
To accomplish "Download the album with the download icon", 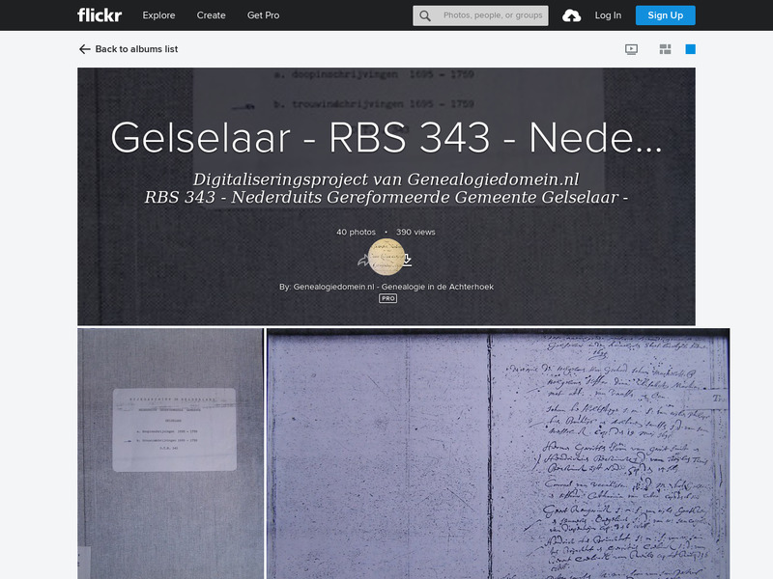I will point(407,260).
